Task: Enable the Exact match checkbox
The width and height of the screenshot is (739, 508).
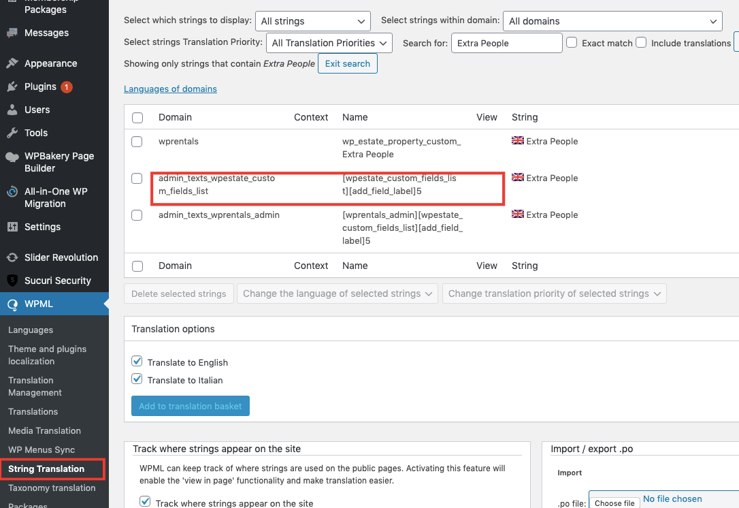Action: 572,42
